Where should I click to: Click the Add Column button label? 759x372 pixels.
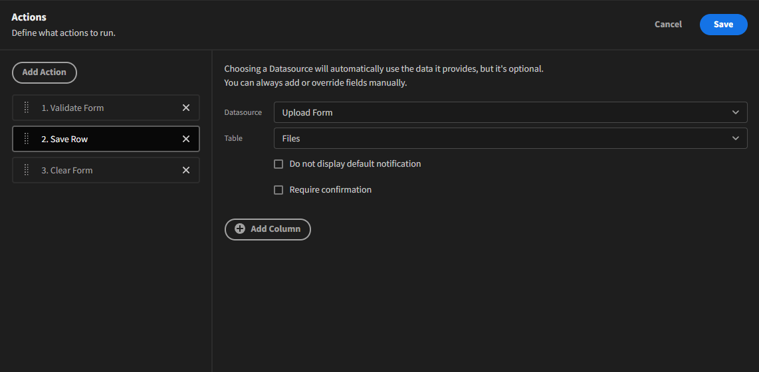coord(275,229)
